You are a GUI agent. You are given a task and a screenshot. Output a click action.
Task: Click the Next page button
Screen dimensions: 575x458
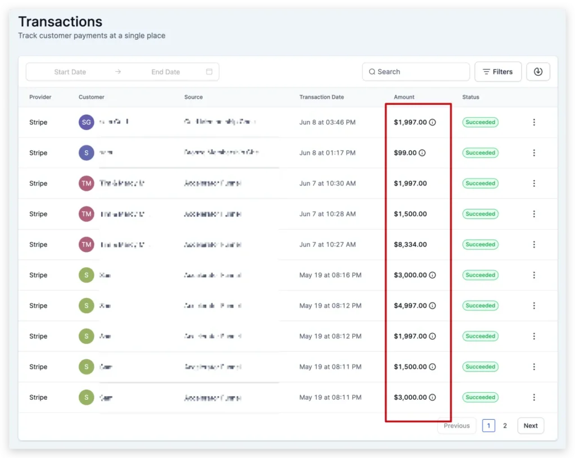(531, 425)
